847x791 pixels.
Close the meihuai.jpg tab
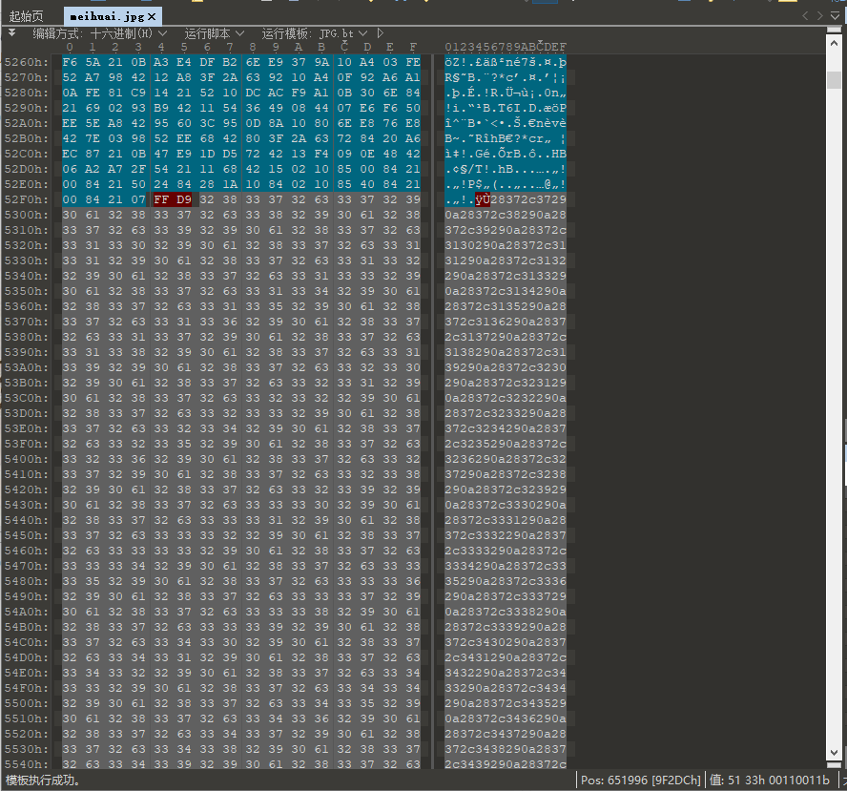[x=152, y=17]
